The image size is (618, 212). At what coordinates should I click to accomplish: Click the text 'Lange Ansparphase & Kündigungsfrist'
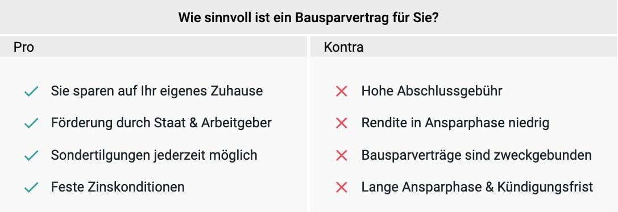coord(478,187)
